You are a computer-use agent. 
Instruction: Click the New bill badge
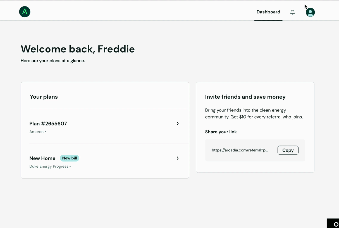tap(70, 158)
